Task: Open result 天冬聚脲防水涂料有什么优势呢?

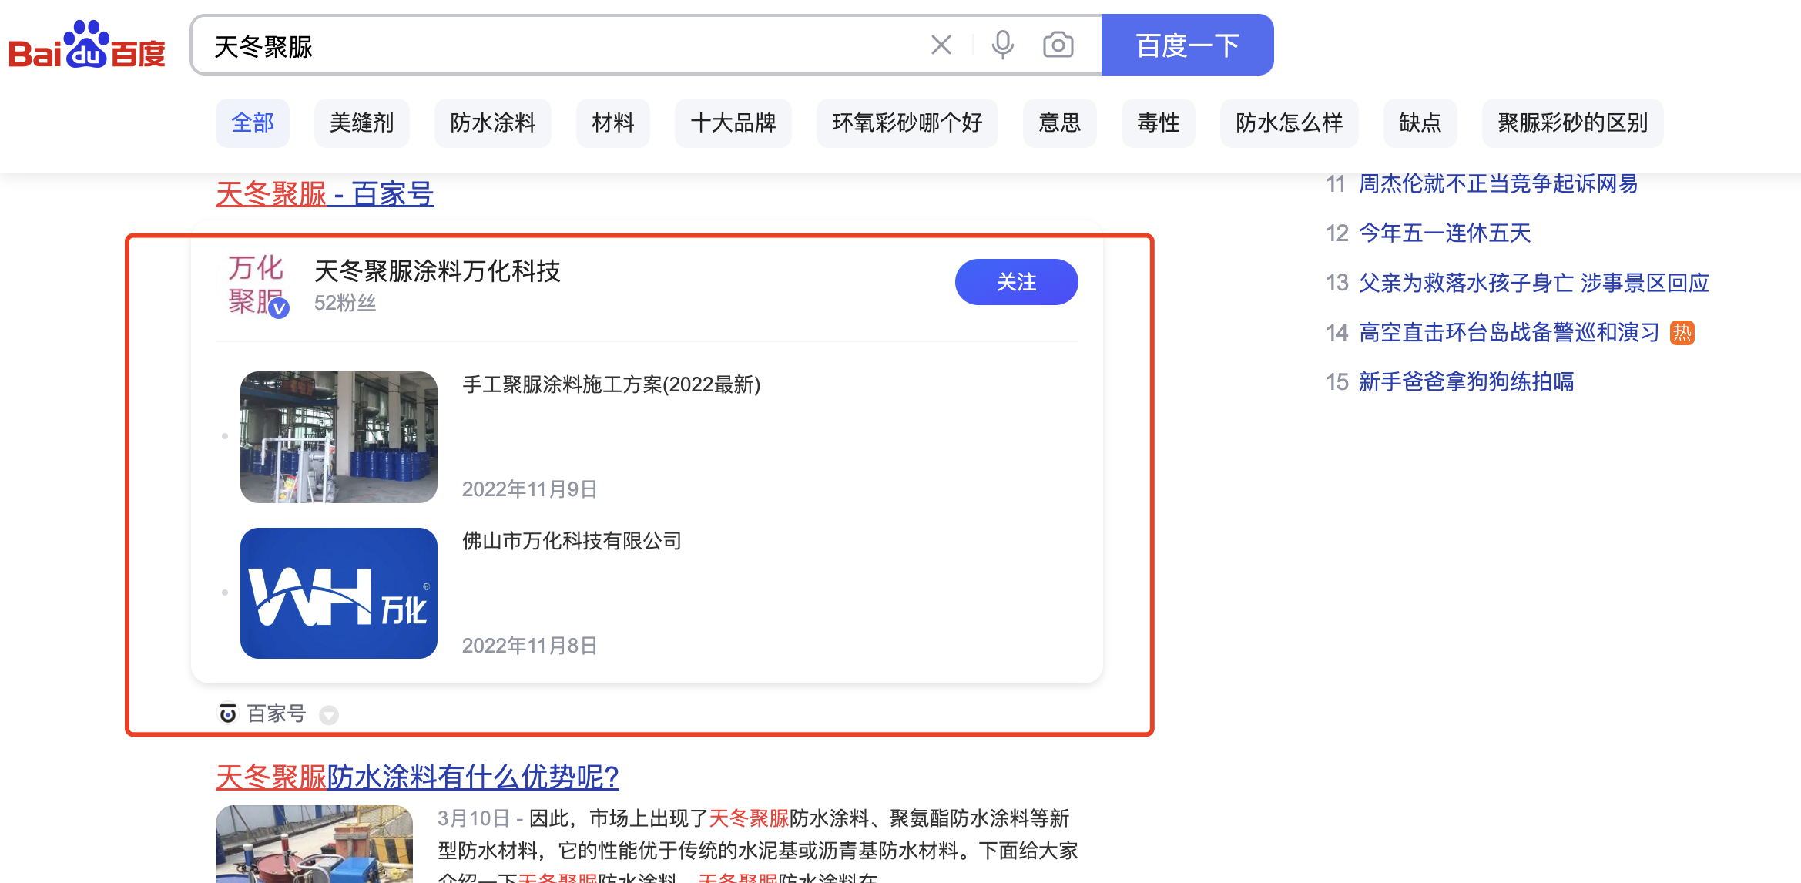Action: 418,777
